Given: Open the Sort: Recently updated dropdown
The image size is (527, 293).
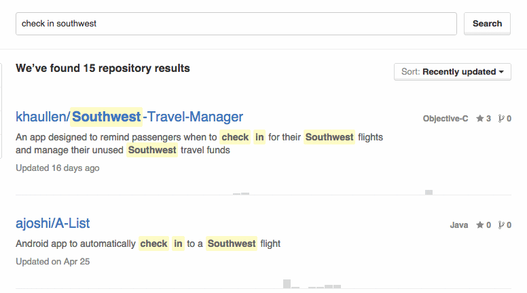Looking at the screenshot, I should [x=452, y=72].
